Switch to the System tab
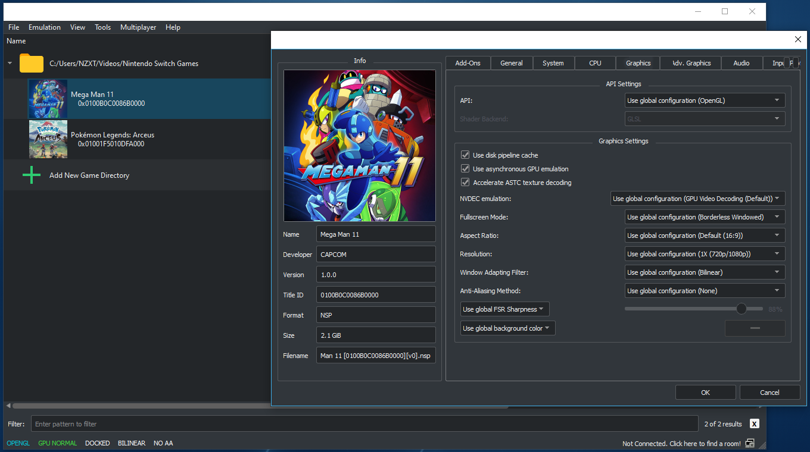This screenshot has height=452, width=810. click(553, 63)
